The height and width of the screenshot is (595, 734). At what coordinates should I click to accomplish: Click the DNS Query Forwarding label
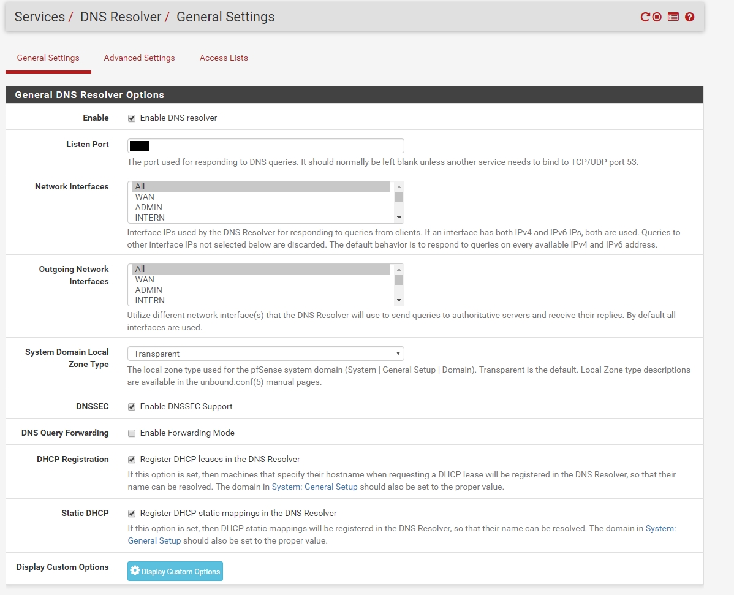65,433
